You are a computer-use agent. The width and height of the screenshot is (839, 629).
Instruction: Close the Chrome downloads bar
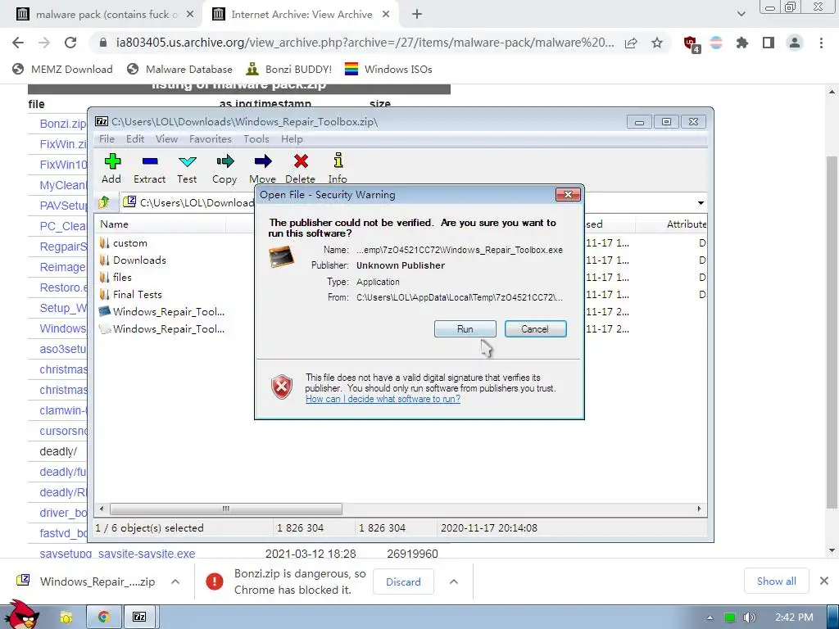point(824,581)
